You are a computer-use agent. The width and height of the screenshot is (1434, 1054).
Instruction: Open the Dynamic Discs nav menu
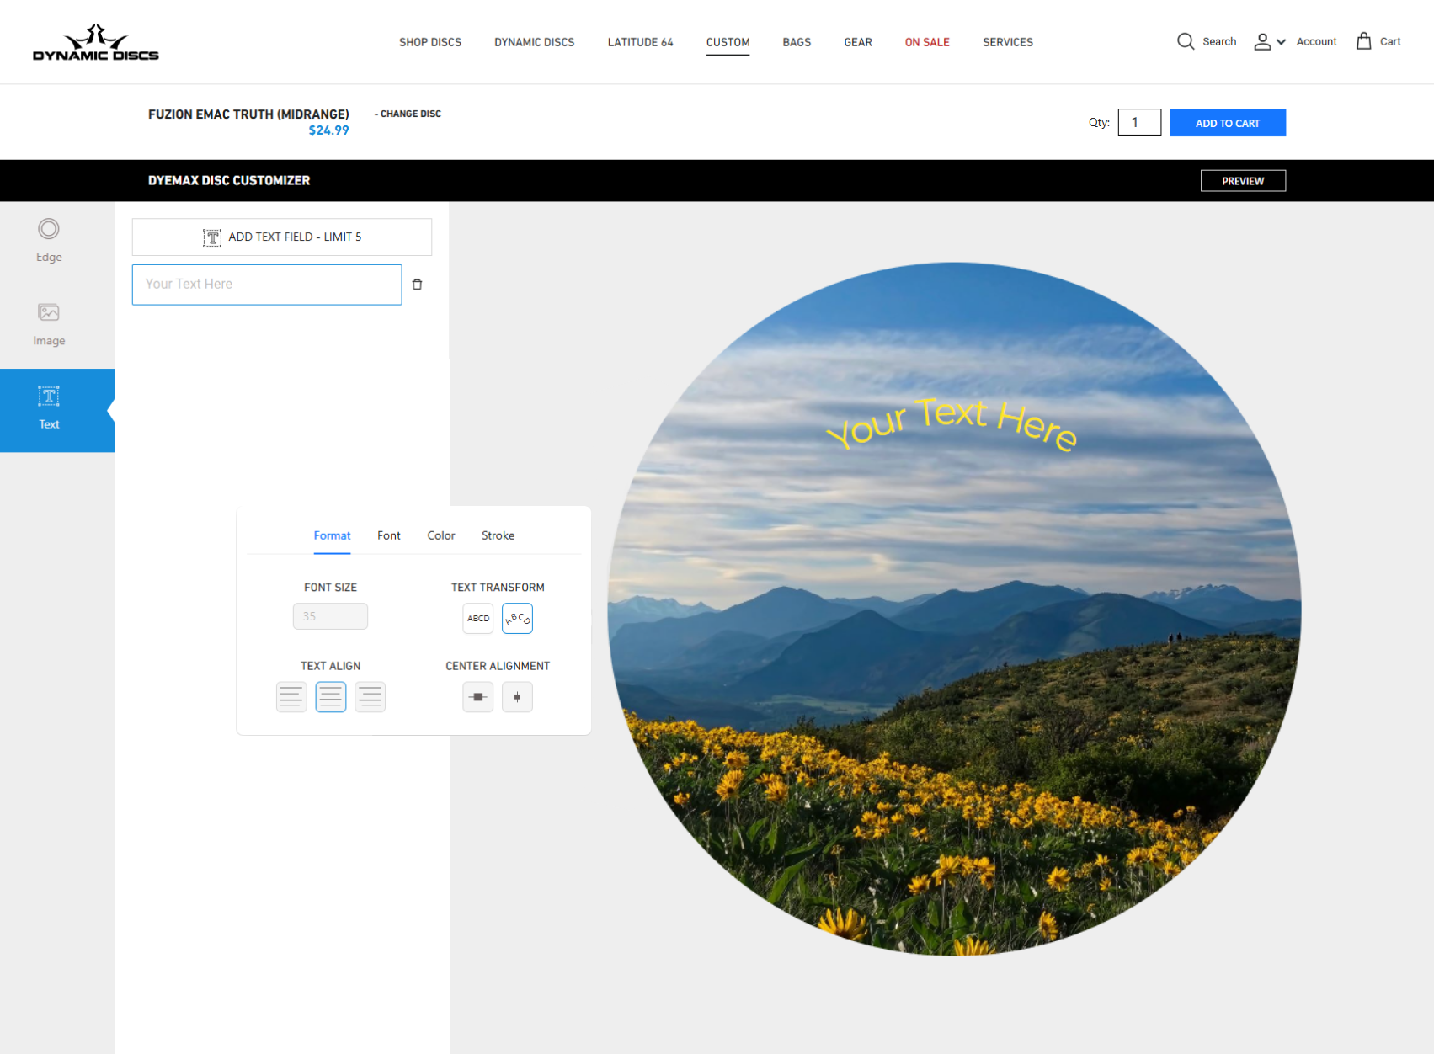(535, 42)
